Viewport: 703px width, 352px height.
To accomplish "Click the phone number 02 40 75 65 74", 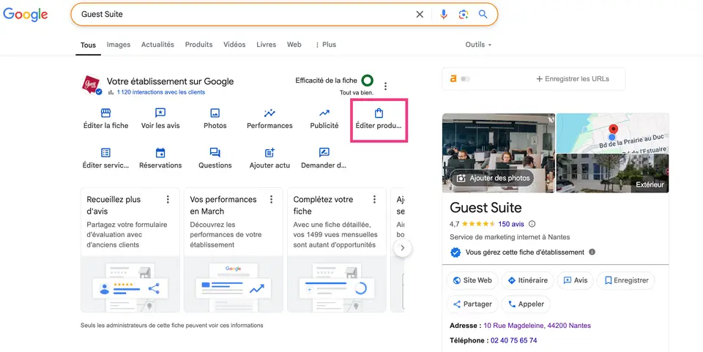I will tap(514, 340).
